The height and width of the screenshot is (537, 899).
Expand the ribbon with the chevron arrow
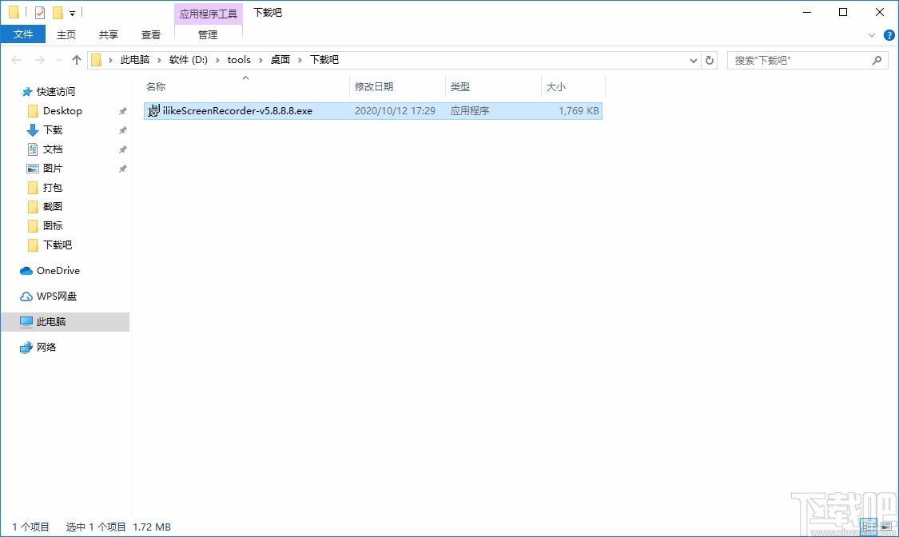(x=871, y=34)
